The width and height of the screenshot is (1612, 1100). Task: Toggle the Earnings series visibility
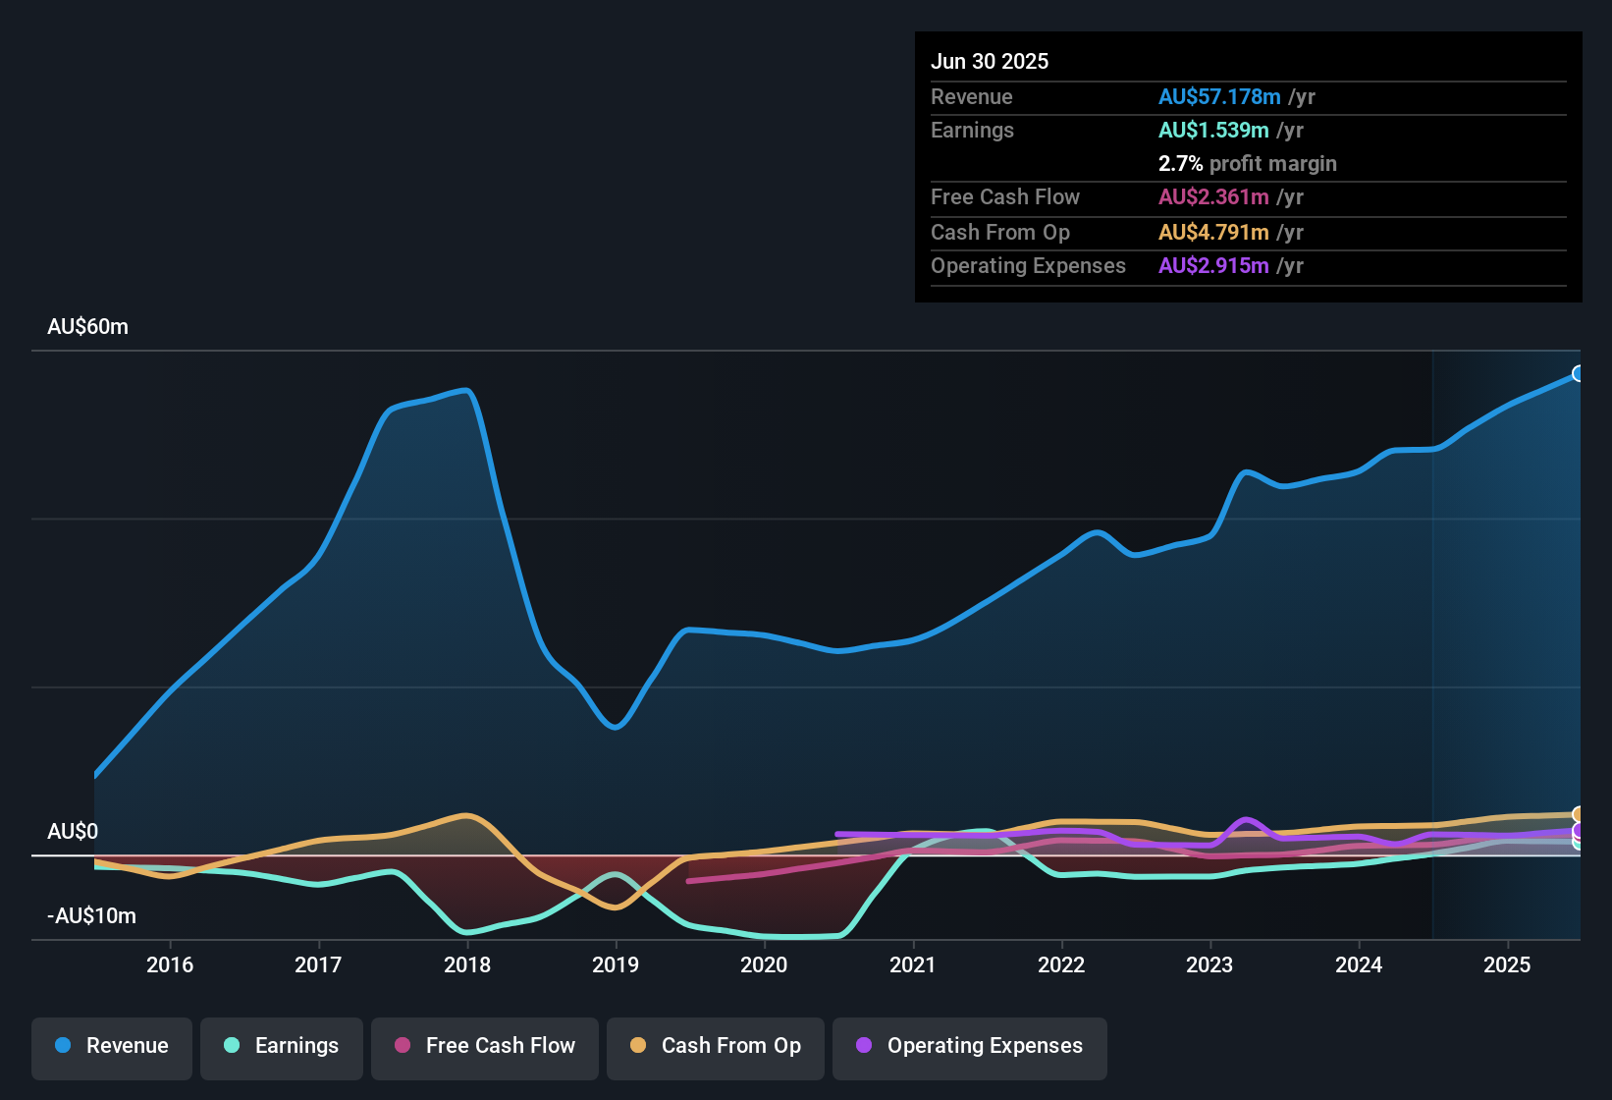point(281,1046)
